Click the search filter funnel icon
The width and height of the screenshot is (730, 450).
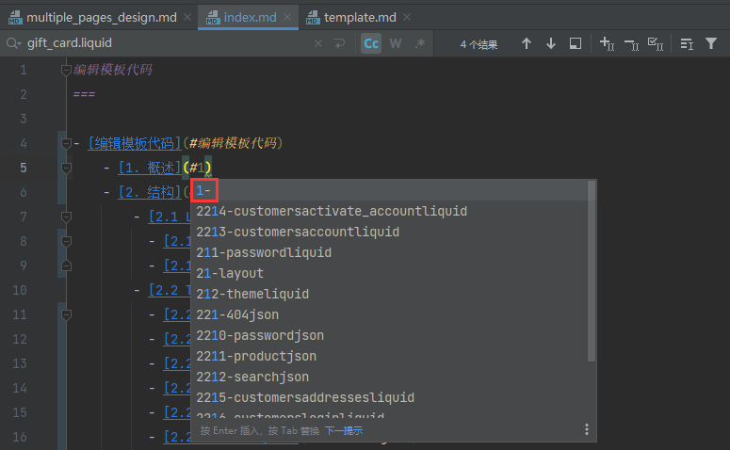click(711, 44)
